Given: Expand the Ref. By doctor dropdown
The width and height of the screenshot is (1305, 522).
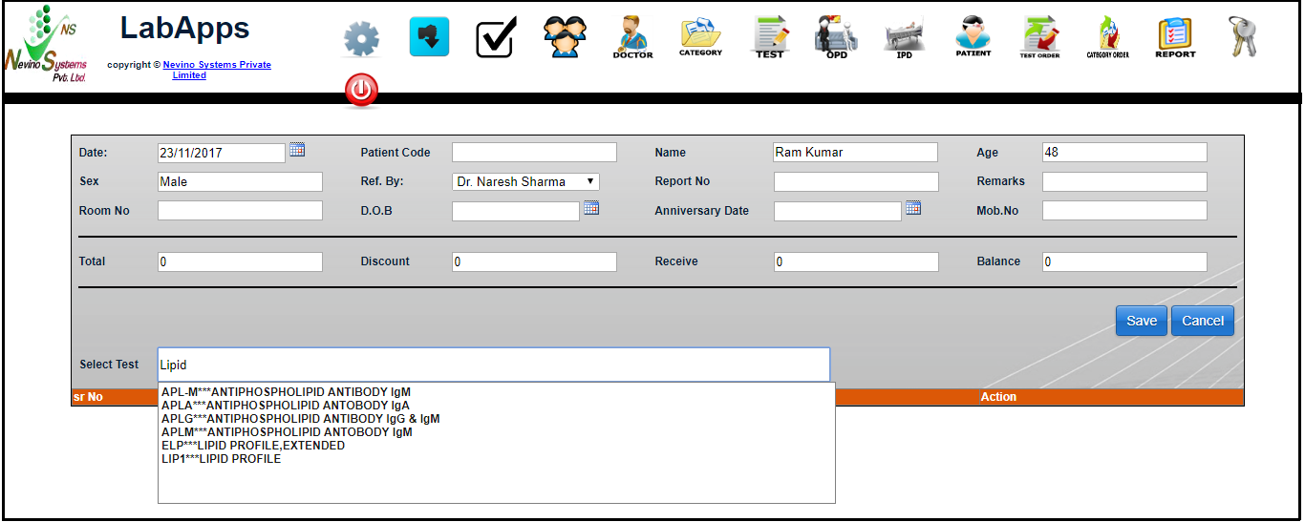Looking at the screenshot, I should [x=525, y=181].
